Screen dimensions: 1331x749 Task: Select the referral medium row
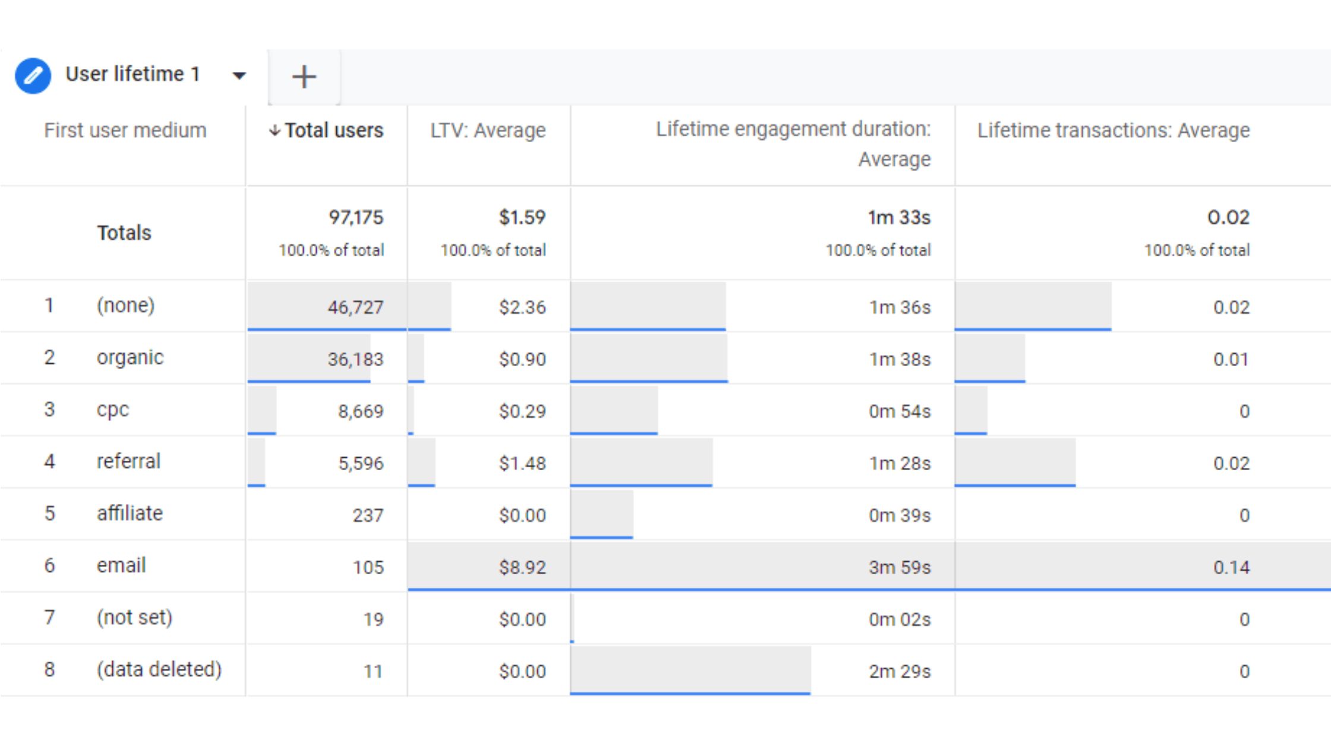point(128,461)
